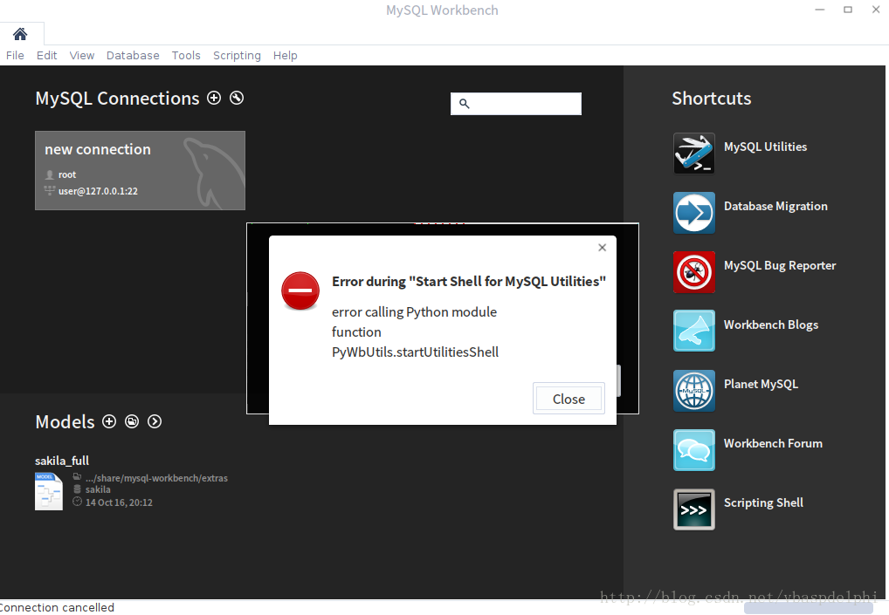Click the magnifier icon in search box
Image resolution: width=889 pixels, height=615 pixels.
pos(465,104)
